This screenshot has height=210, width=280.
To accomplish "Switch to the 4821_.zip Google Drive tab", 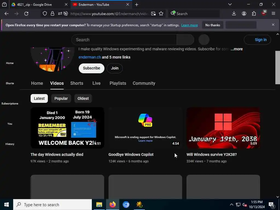I will (39, 5).
